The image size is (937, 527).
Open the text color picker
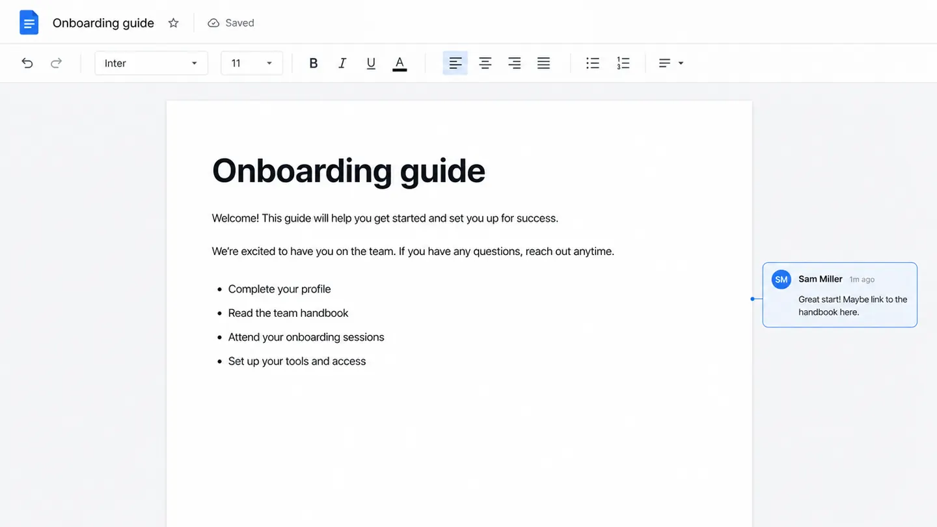(400, 64)
